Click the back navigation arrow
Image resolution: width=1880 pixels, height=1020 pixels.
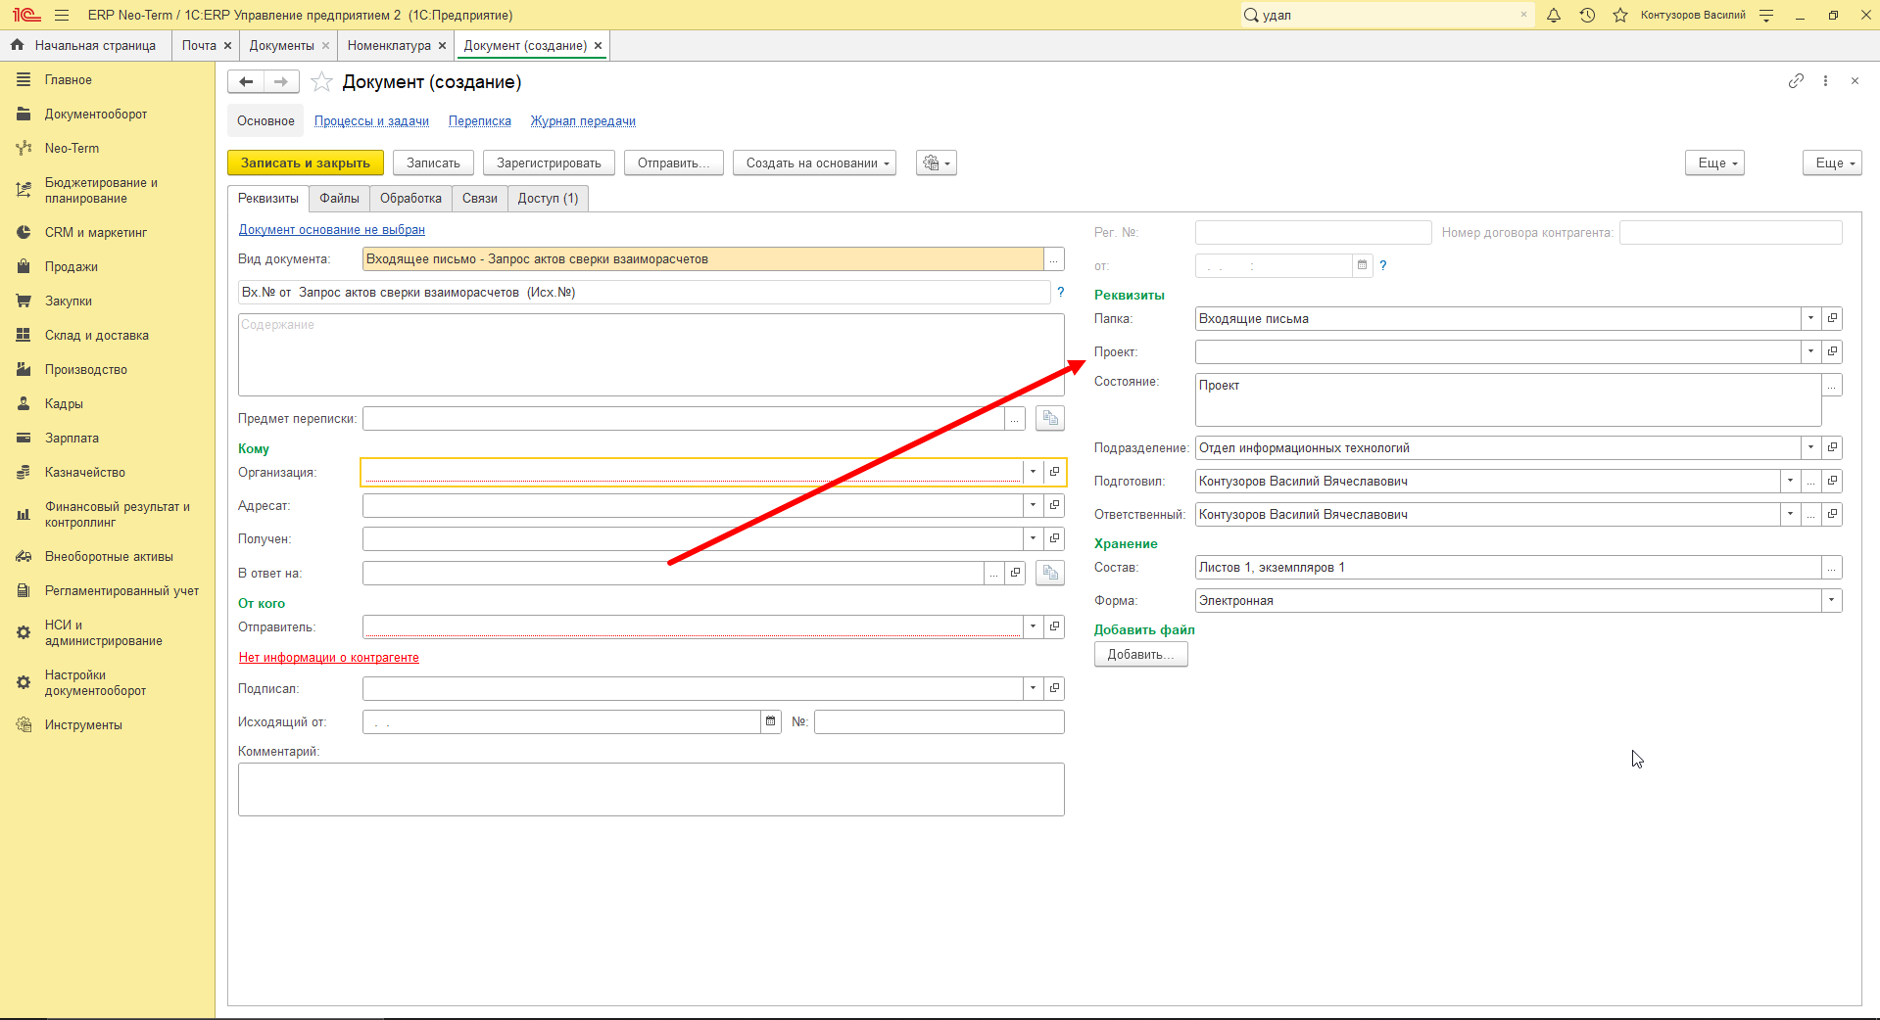coord(246,82)
